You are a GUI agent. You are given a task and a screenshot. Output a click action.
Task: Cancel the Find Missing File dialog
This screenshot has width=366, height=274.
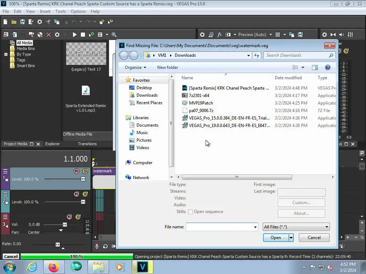coord(314,237)
